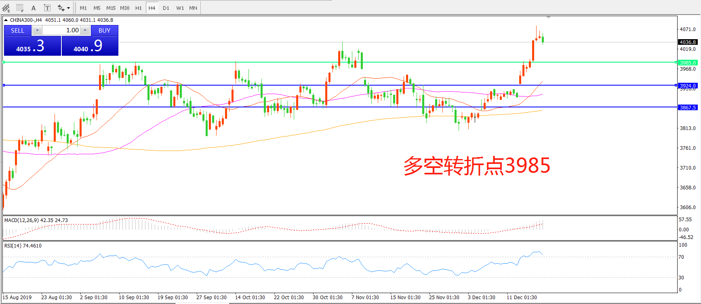Switch to D1 timeframe
Image resolution: width=701 pixels, height=304 pixels.
pyautogui.click(x=166, y=8)
